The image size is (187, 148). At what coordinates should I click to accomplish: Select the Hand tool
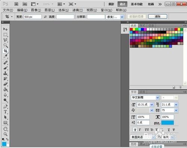[5, 129]
